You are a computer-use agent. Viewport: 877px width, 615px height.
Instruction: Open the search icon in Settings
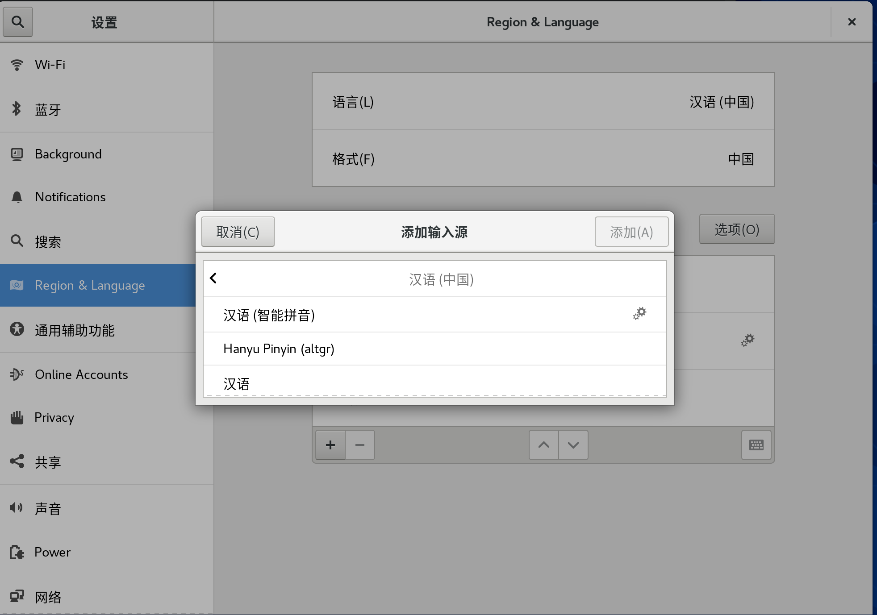18,21
